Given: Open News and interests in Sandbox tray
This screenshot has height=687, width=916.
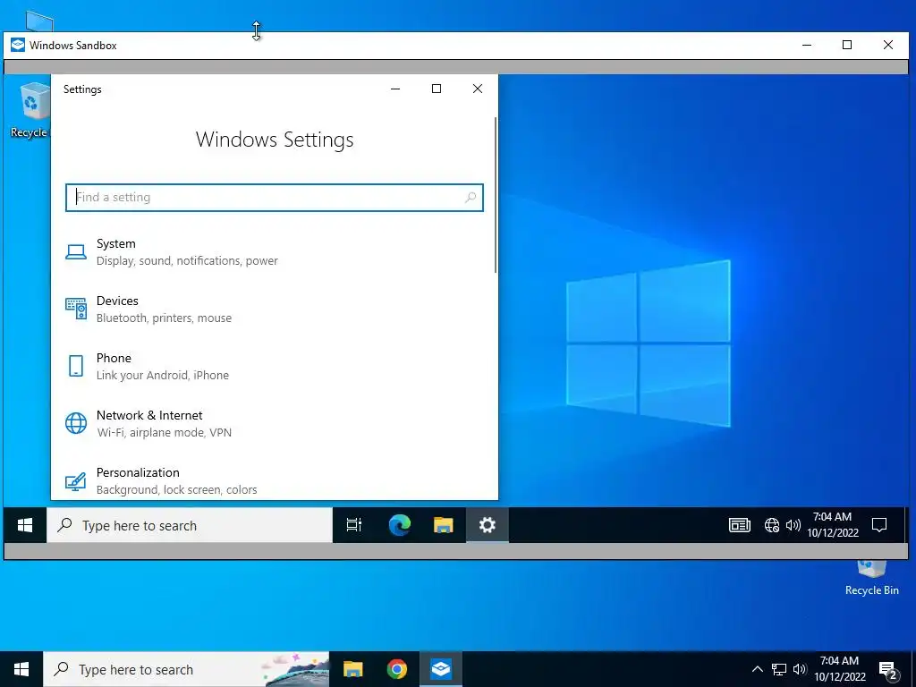Looking at the screenshot, I should click(x=740, y=525).
